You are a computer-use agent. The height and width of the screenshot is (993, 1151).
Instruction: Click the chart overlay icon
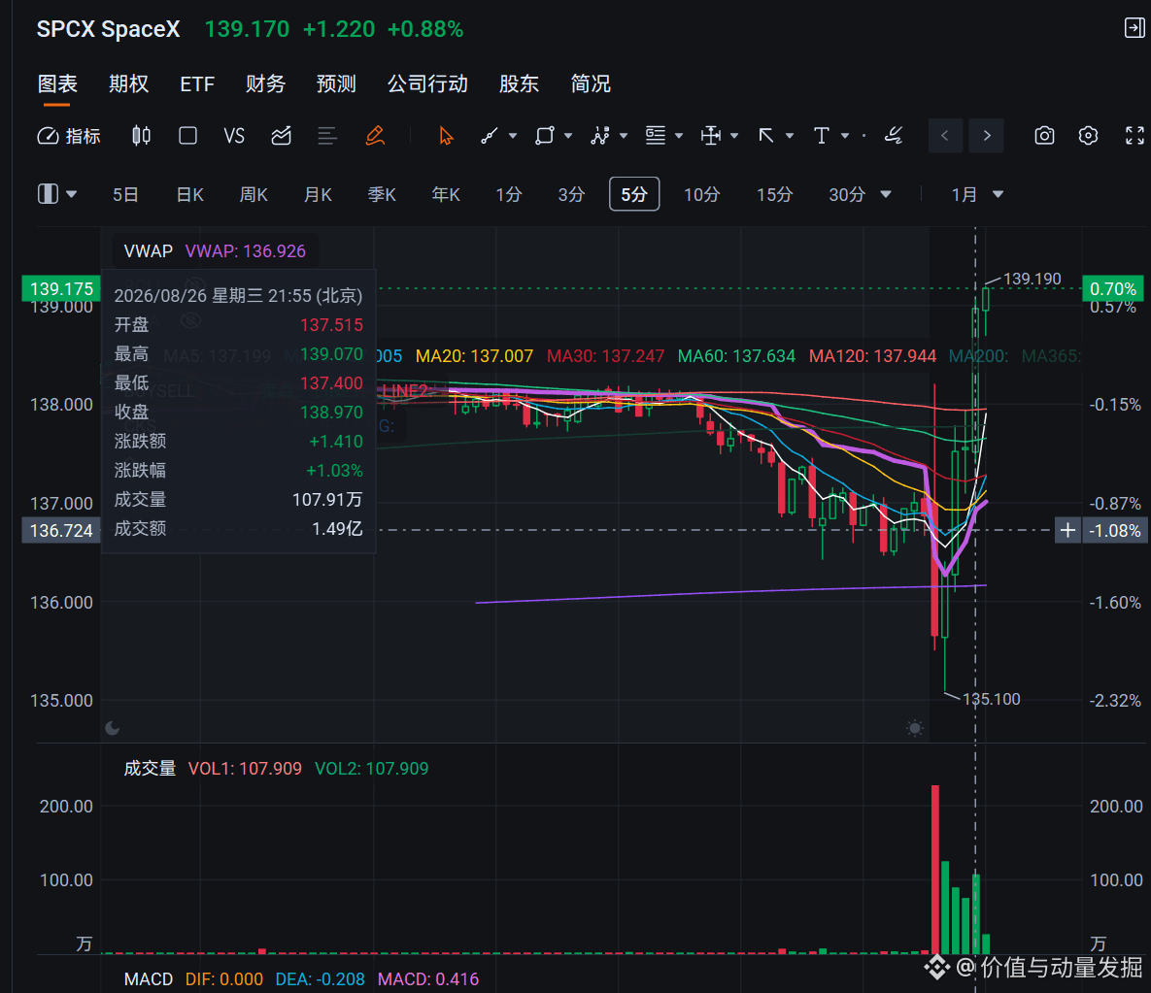[281, 136]
